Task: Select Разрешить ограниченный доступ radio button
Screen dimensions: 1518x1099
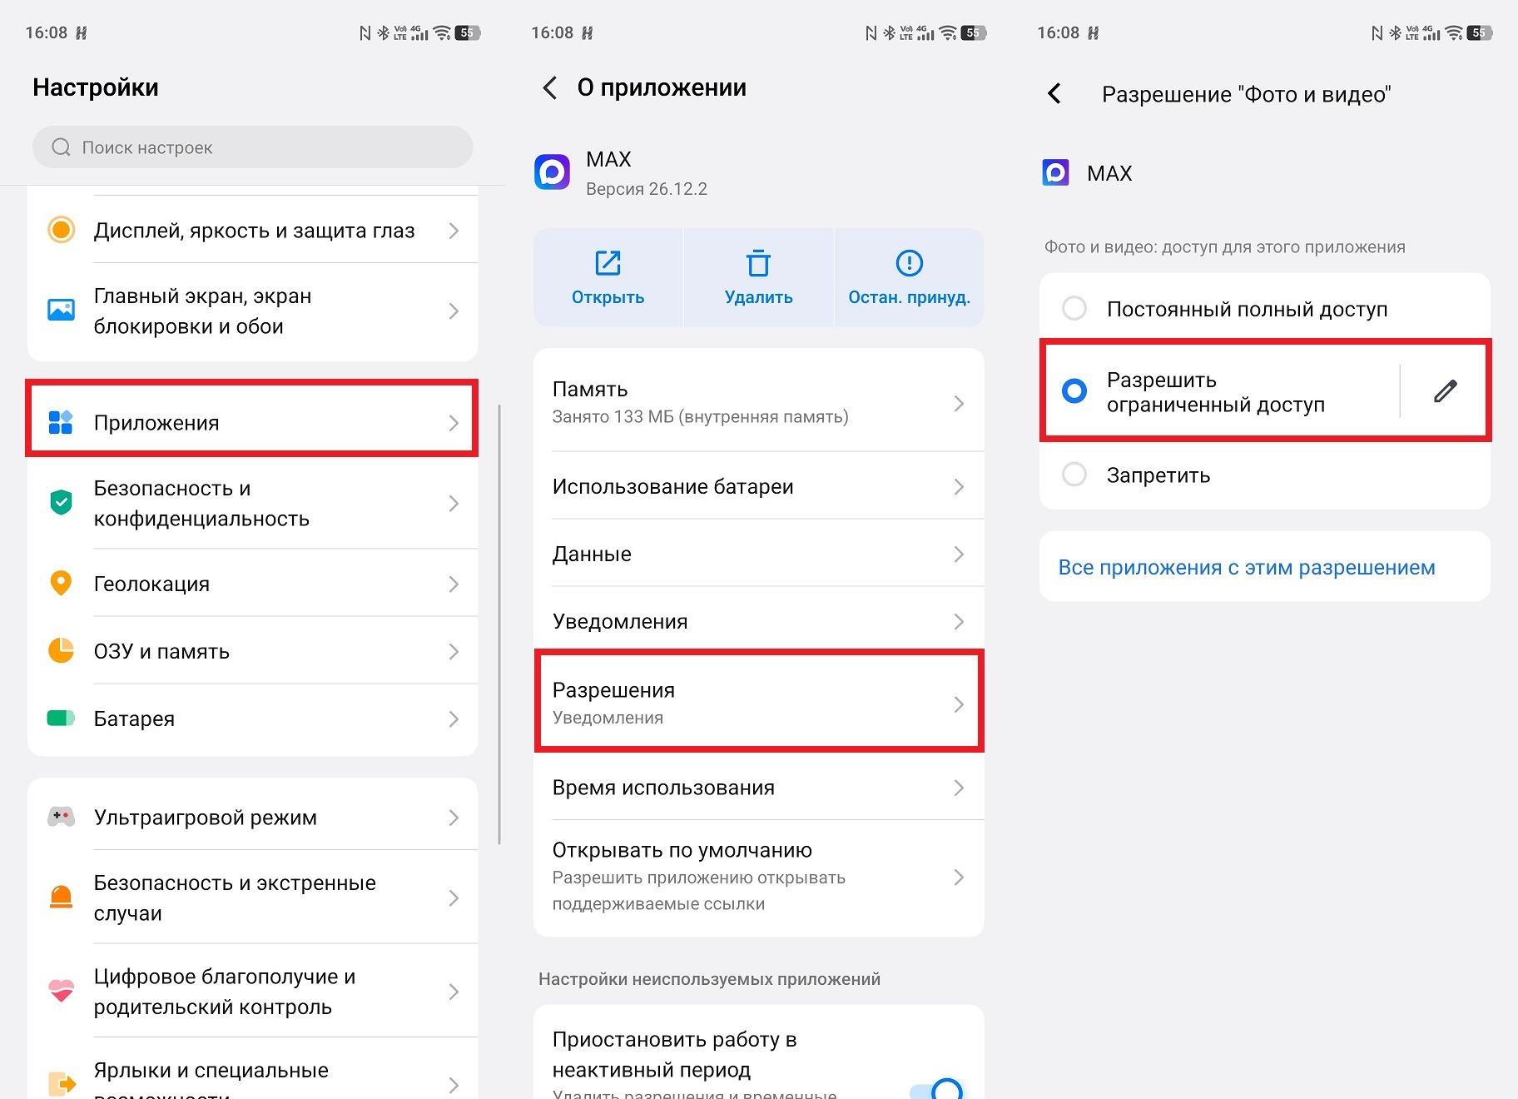Action: (1074, 390)
